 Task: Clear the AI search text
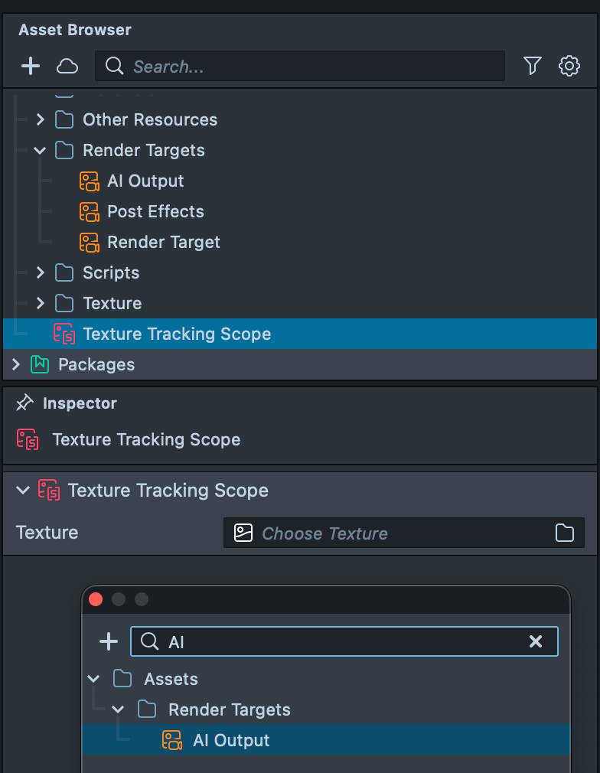click(x=536, y=641)
